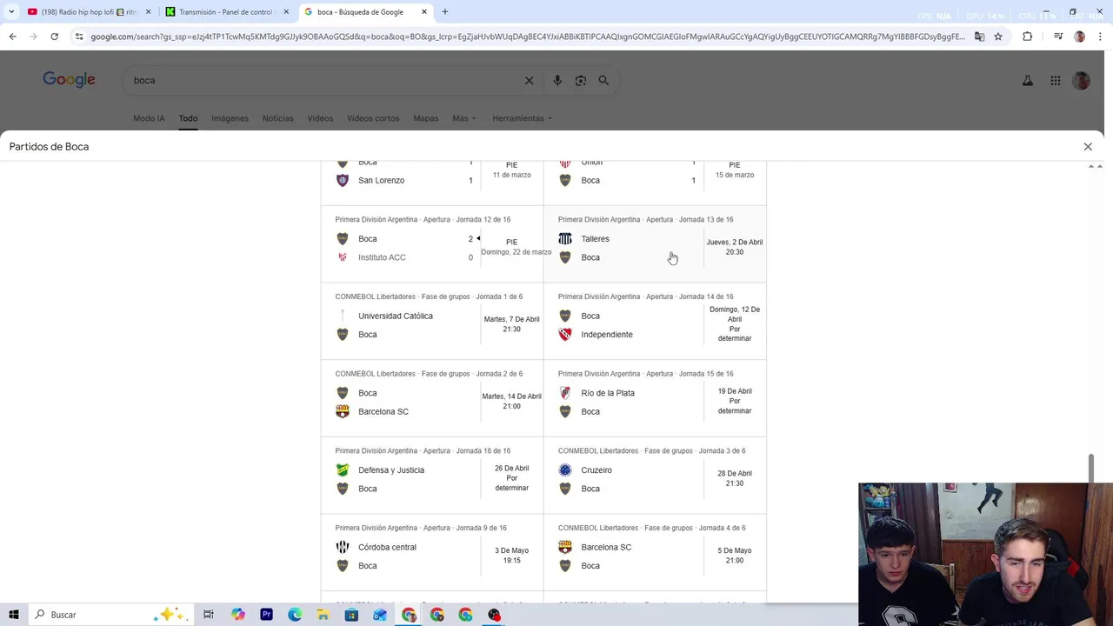Image resolution: width=1113 pixels, height=626 pixels.
Task: Close the boca - Búsqueda de Google tab
Action: 424,12
